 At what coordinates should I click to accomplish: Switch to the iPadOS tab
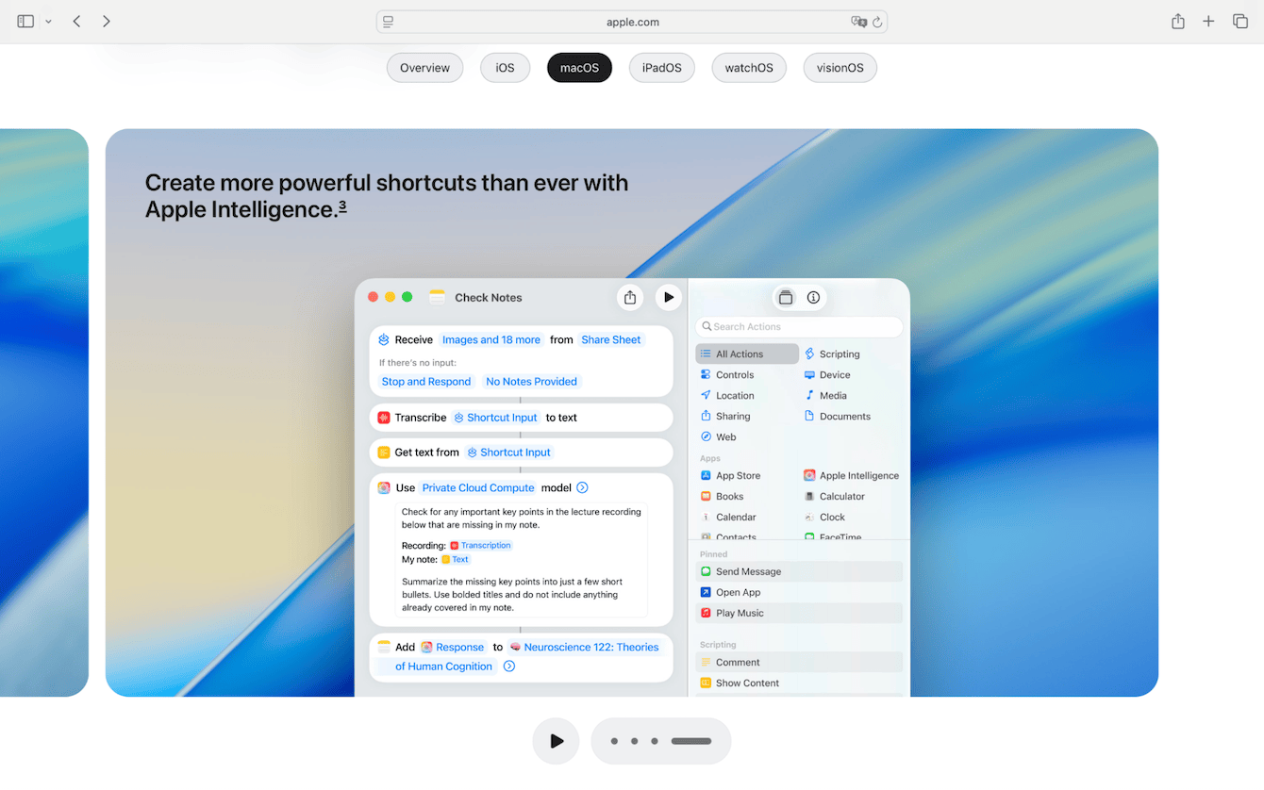pos(661,67)
